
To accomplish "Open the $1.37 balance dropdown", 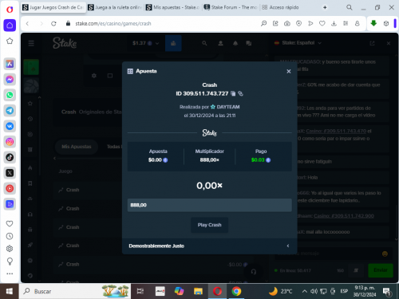I will (x=145, y=43).
